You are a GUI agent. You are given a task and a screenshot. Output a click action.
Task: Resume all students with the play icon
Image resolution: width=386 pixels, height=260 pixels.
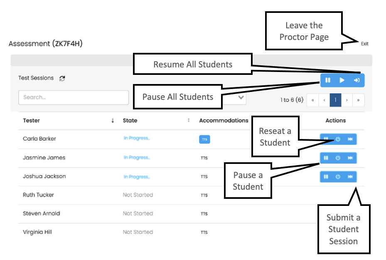coord(342,80)
